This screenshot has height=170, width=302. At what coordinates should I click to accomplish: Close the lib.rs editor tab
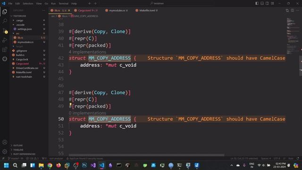click(x=69, y=10)
